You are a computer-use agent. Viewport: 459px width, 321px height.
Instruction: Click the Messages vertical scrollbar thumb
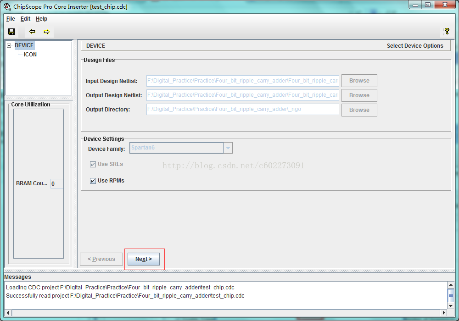click(x=451, y=296)
